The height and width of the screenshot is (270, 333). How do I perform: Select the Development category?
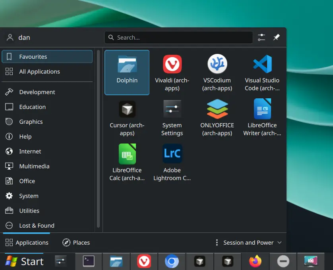pyautogui.click(x=37, y=92)
